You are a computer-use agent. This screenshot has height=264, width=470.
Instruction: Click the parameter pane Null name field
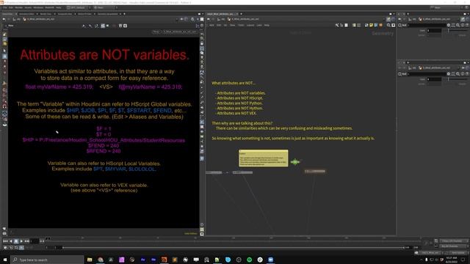[x=427, y=26]
